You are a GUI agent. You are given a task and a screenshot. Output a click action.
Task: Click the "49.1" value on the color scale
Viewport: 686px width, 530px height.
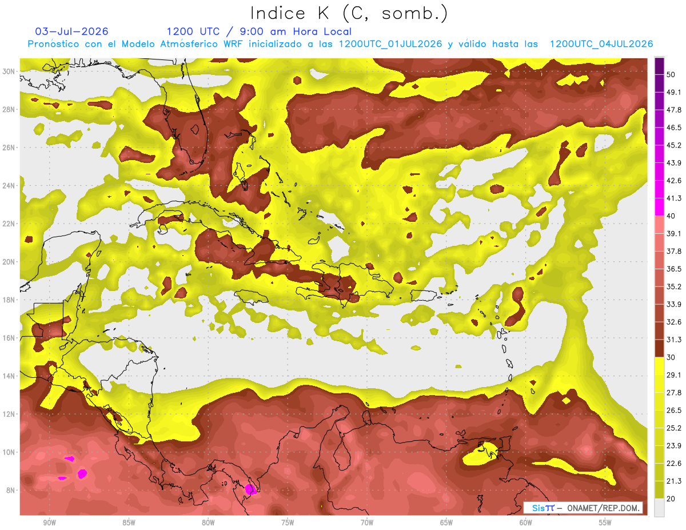tap(675, 92)
